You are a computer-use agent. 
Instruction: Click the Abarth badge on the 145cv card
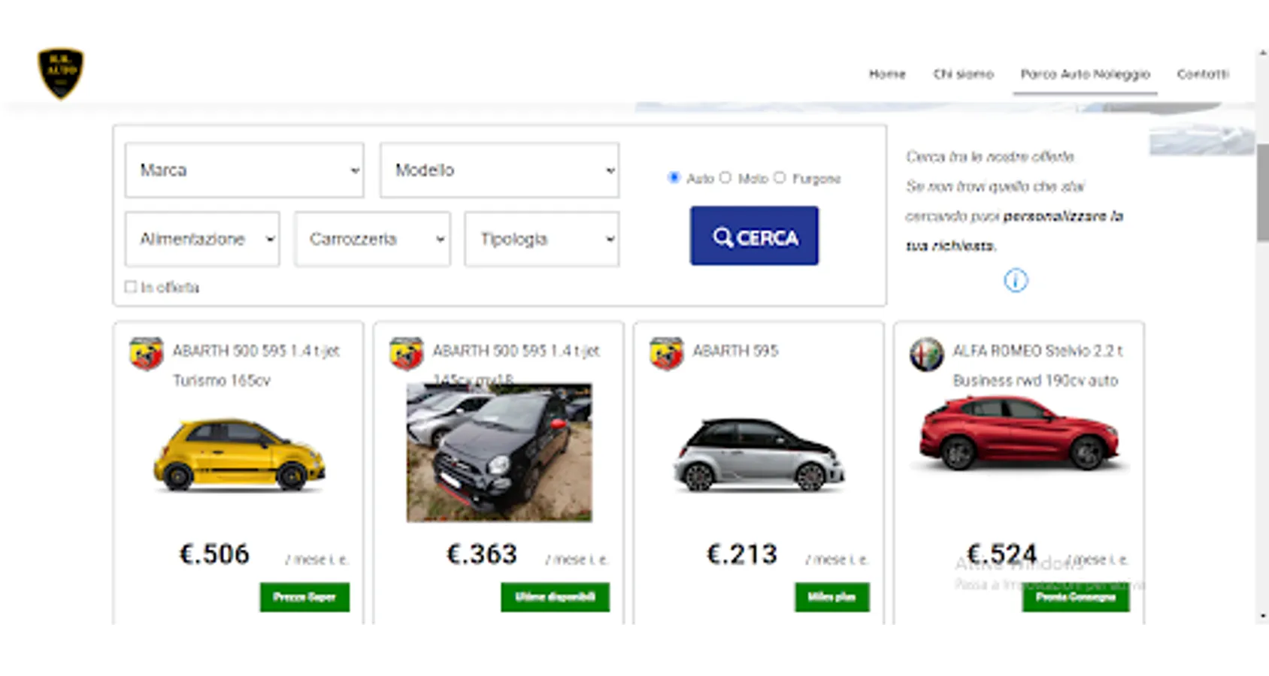point(407,354)
